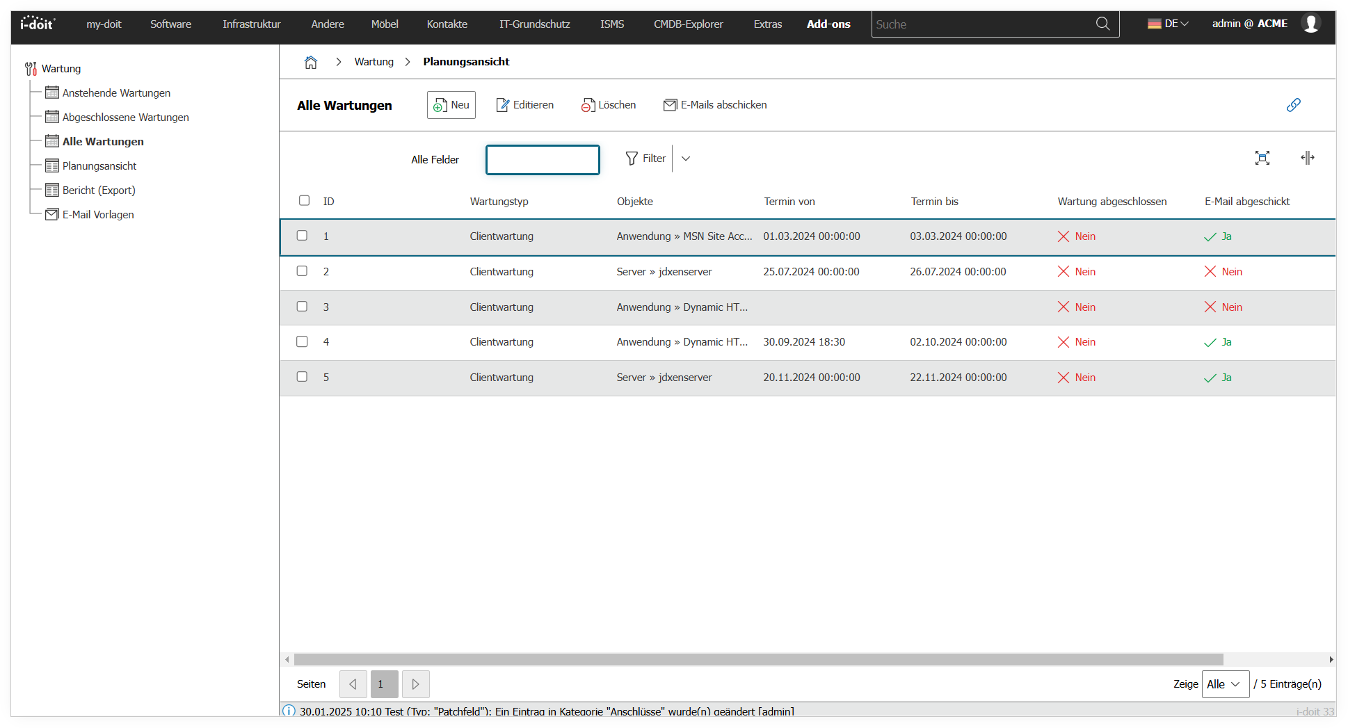1348x728 pixels.
Task: Click the Filter funnel icon
Action: point(632,159)
